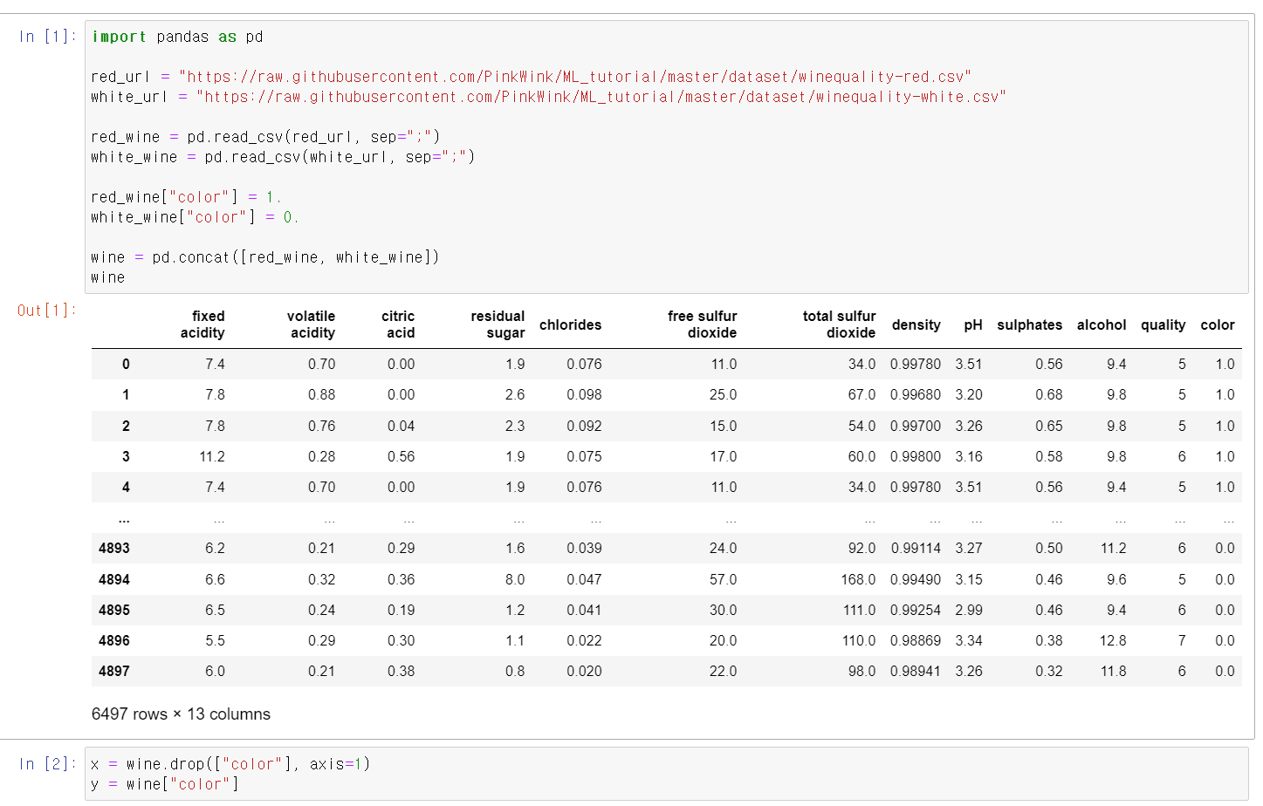
Task: Click quality value 7 in row 4896
Action: tap(1182, 641)
